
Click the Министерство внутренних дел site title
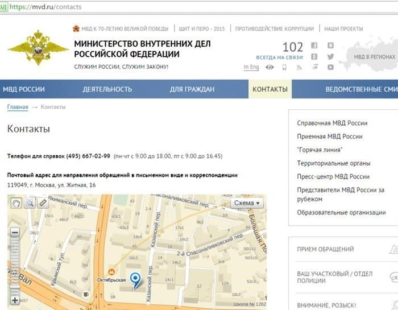click(x=142, y=49)
